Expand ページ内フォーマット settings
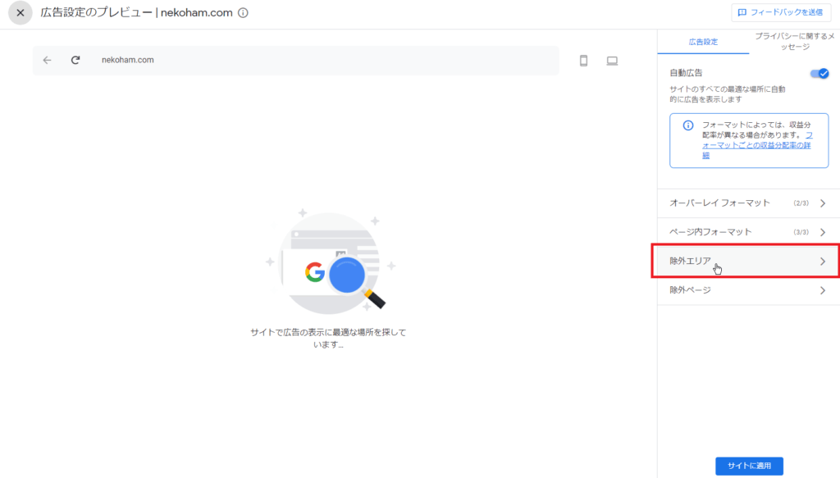 pos(748,232)
